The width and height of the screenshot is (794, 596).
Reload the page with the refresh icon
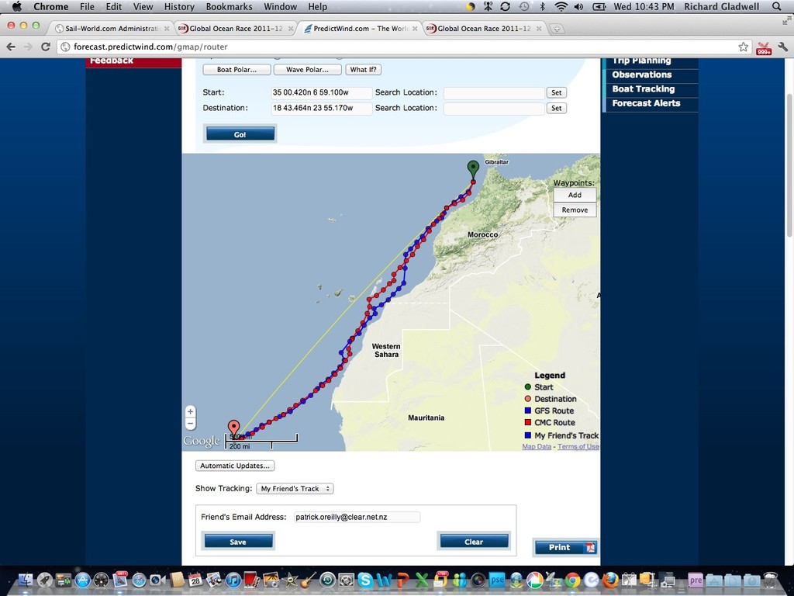46,47
